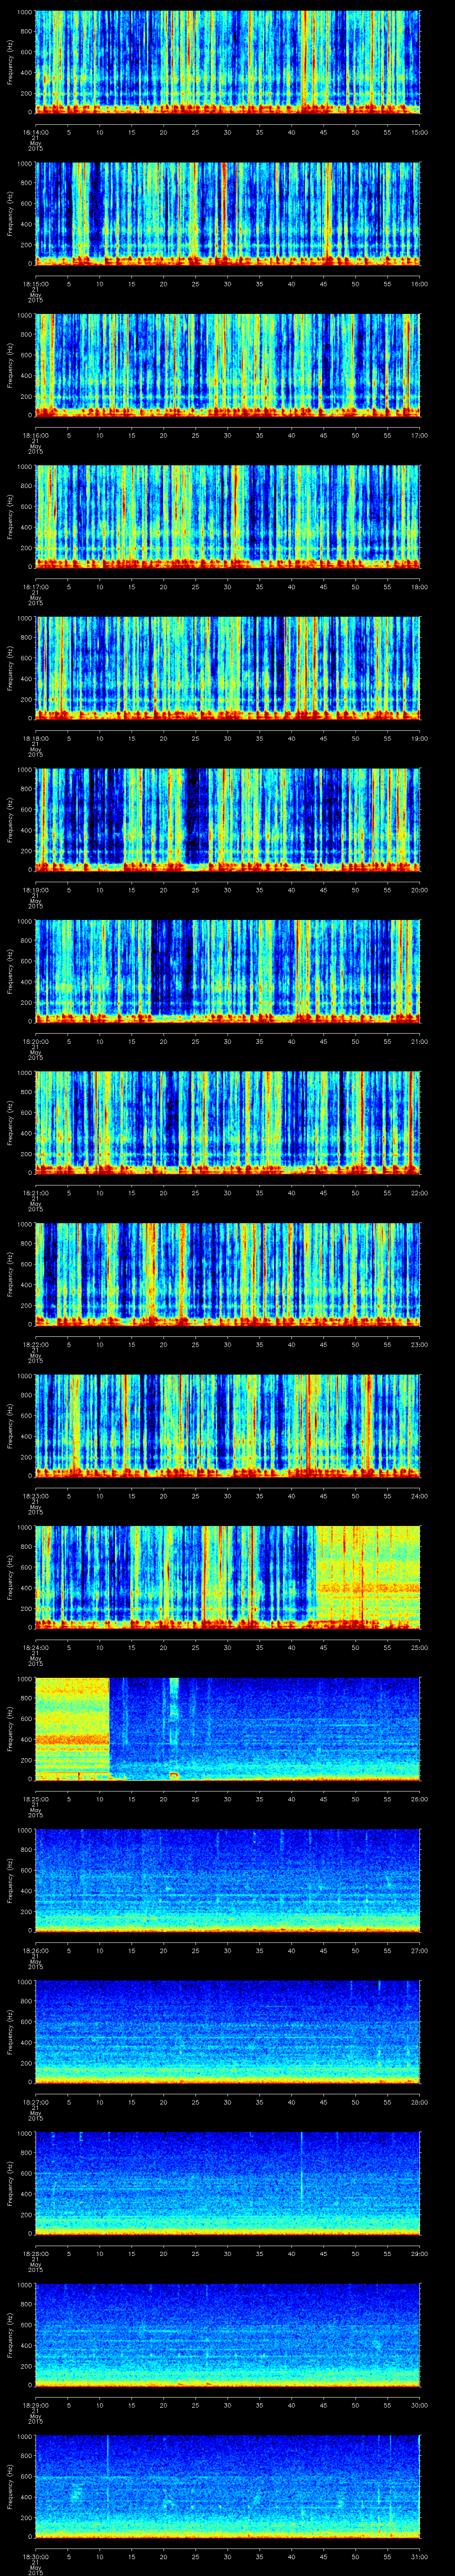Select the 20:00 end tick label
Screen dimensions: 455x2576
coord(420,890)
